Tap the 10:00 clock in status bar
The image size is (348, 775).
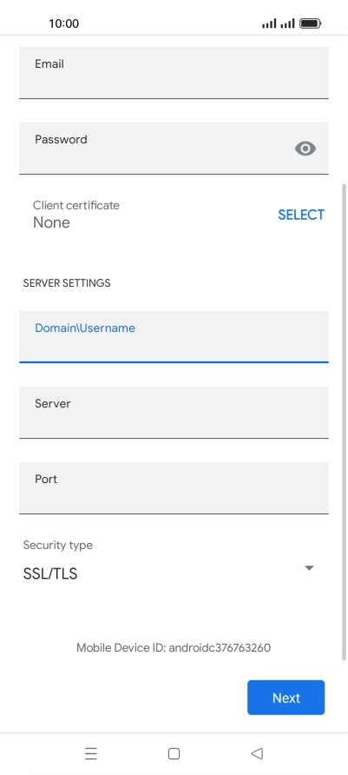63,23
